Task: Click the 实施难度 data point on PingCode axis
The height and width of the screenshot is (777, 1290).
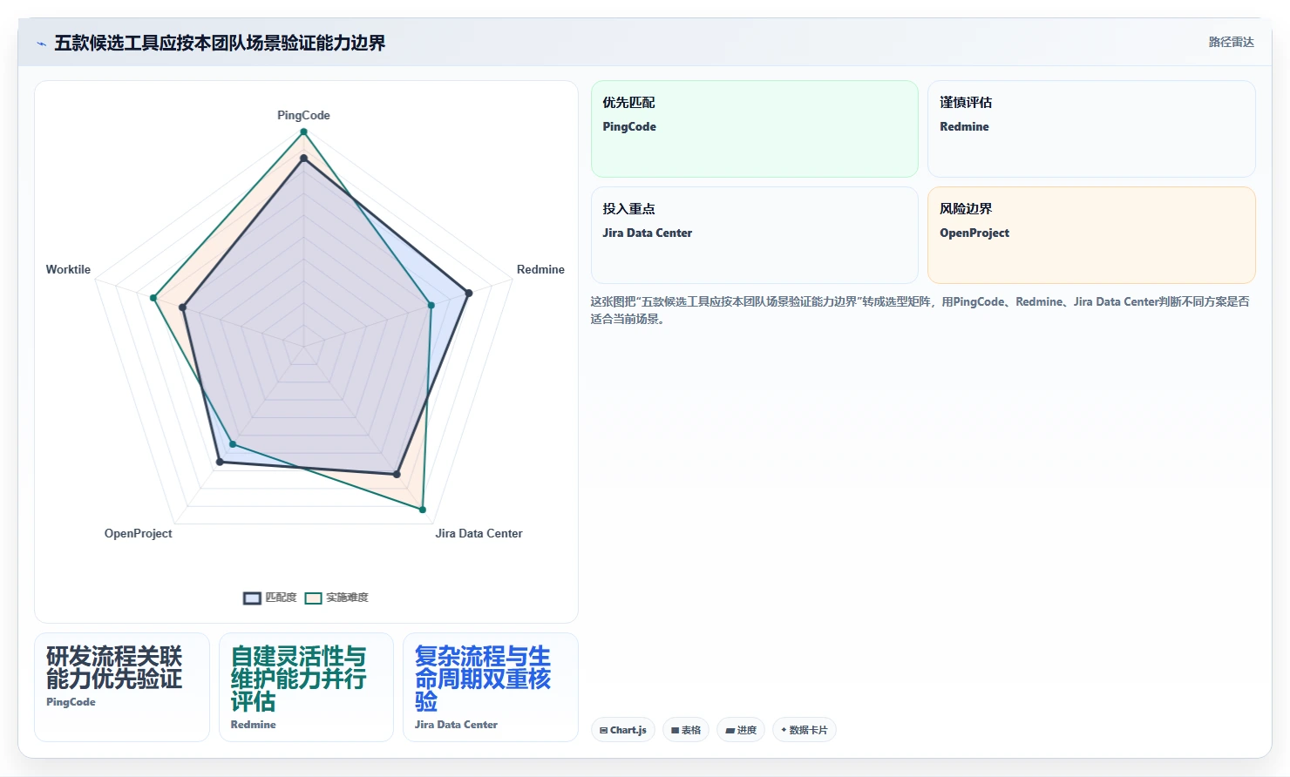Action: point(303,132)
